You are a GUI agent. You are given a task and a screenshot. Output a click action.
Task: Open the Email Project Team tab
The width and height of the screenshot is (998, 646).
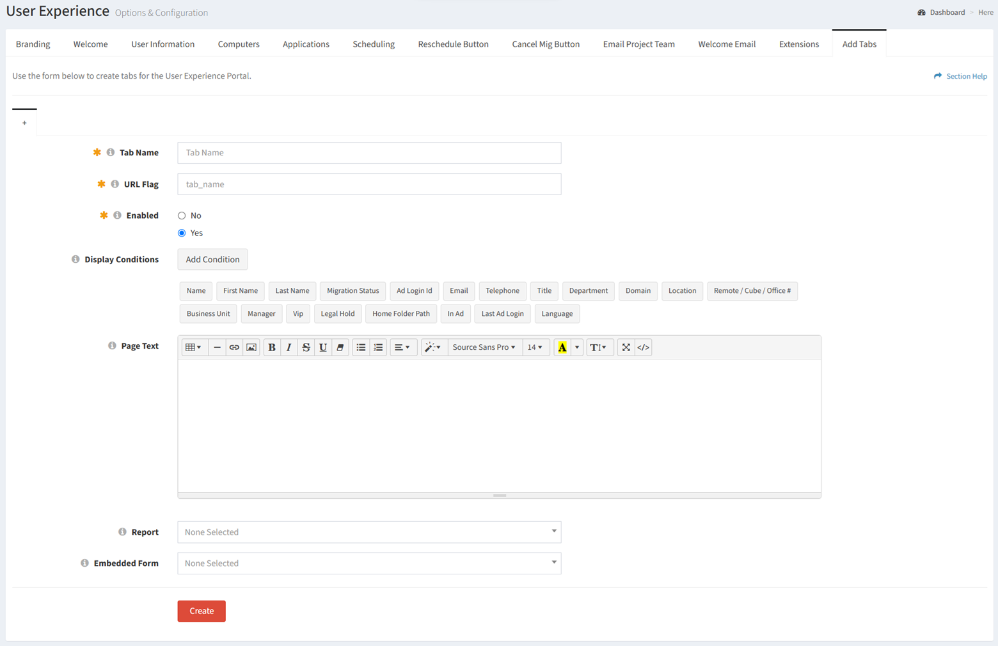point(639,44)
